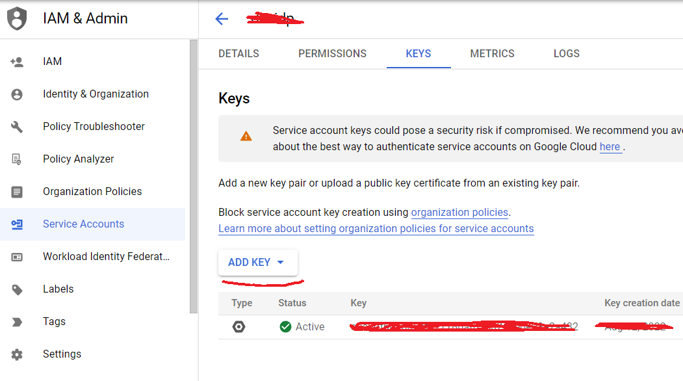Click the sidebar vertical scrollbar
This screenshot has height=381, width=683.
pyautogui.click(x=193, y=176)
